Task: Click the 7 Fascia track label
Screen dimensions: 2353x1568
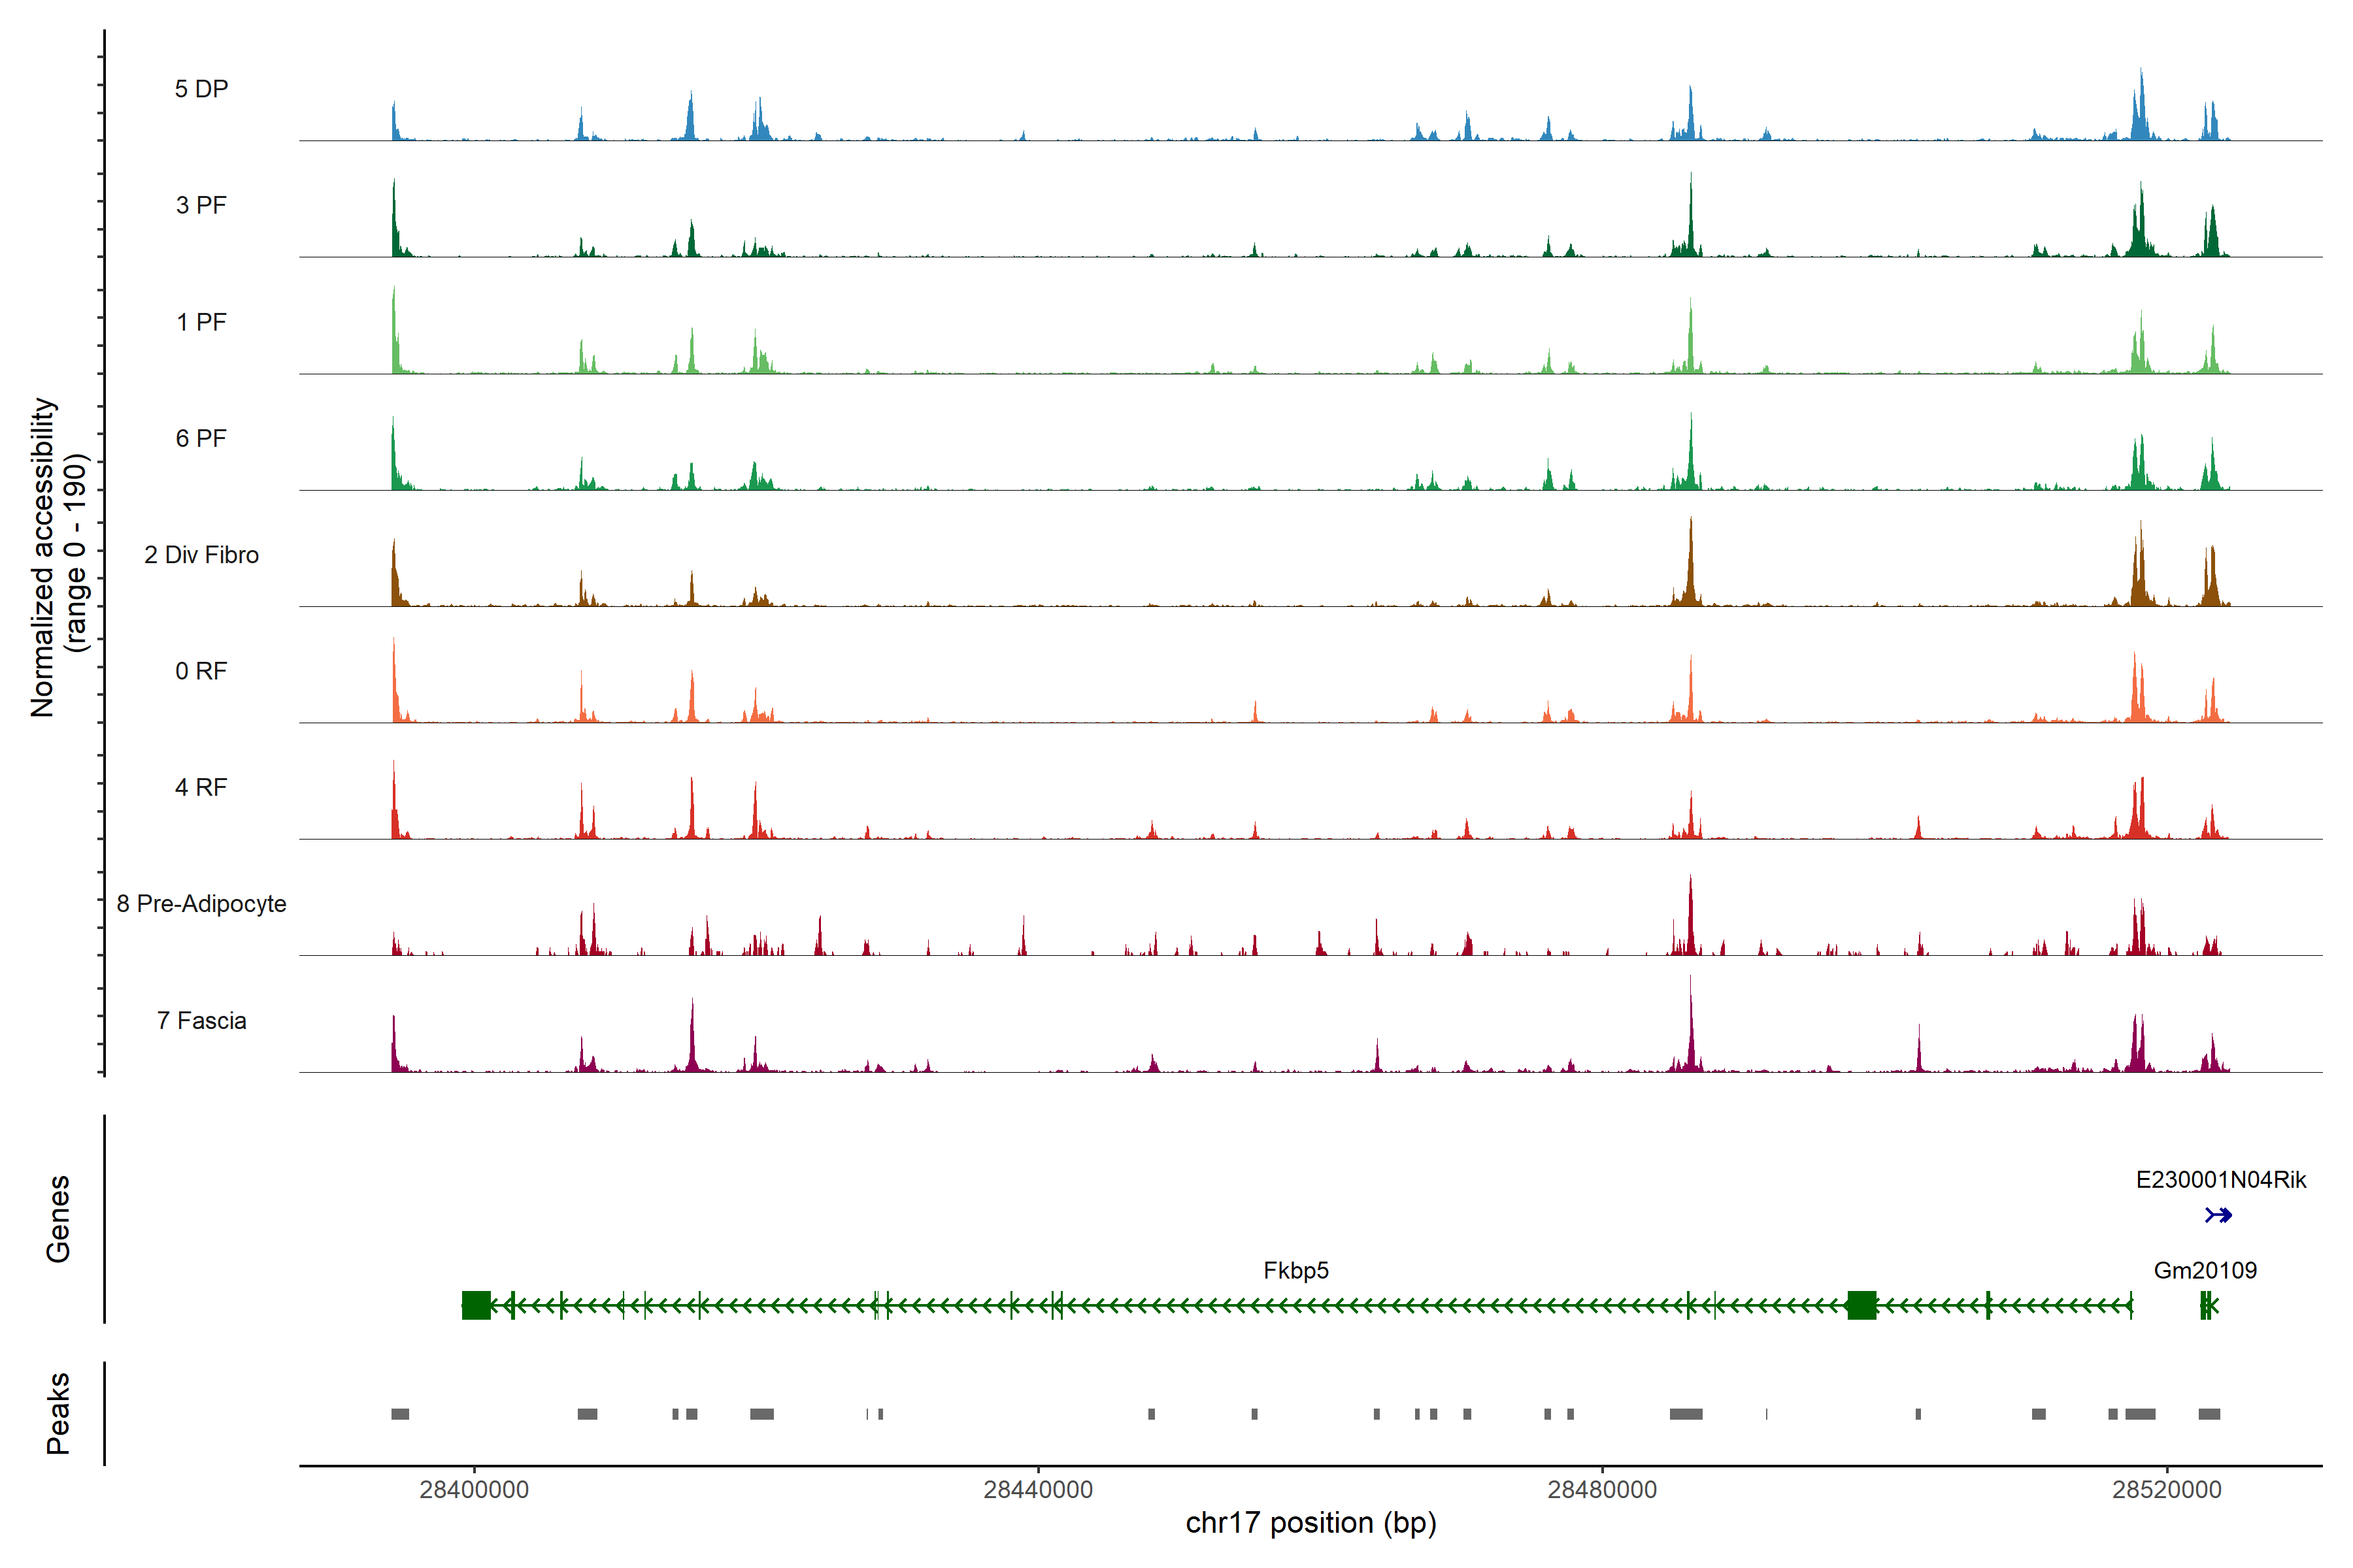Action: tap(201, 1020)
